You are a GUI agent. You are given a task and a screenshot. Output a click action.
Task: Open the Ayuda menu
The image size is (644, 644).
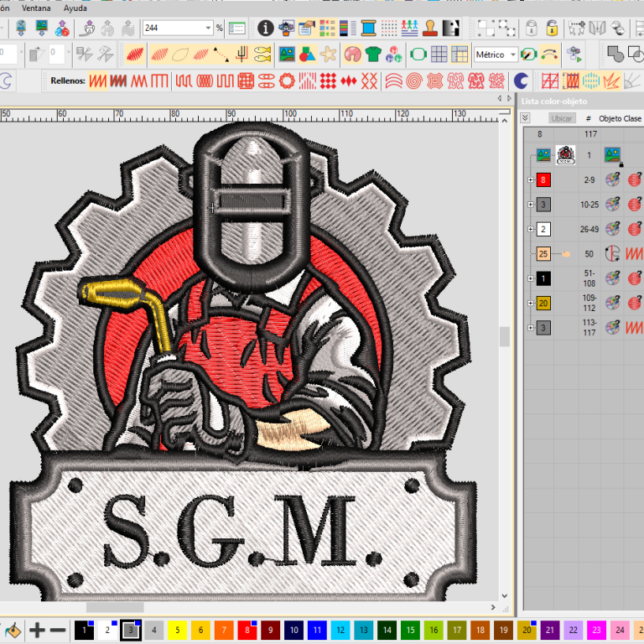[x=75, y=8]
